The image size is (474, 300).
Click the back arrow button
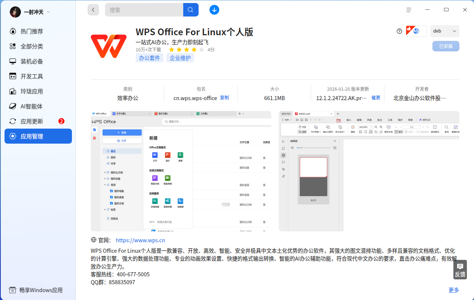(93, 10)
